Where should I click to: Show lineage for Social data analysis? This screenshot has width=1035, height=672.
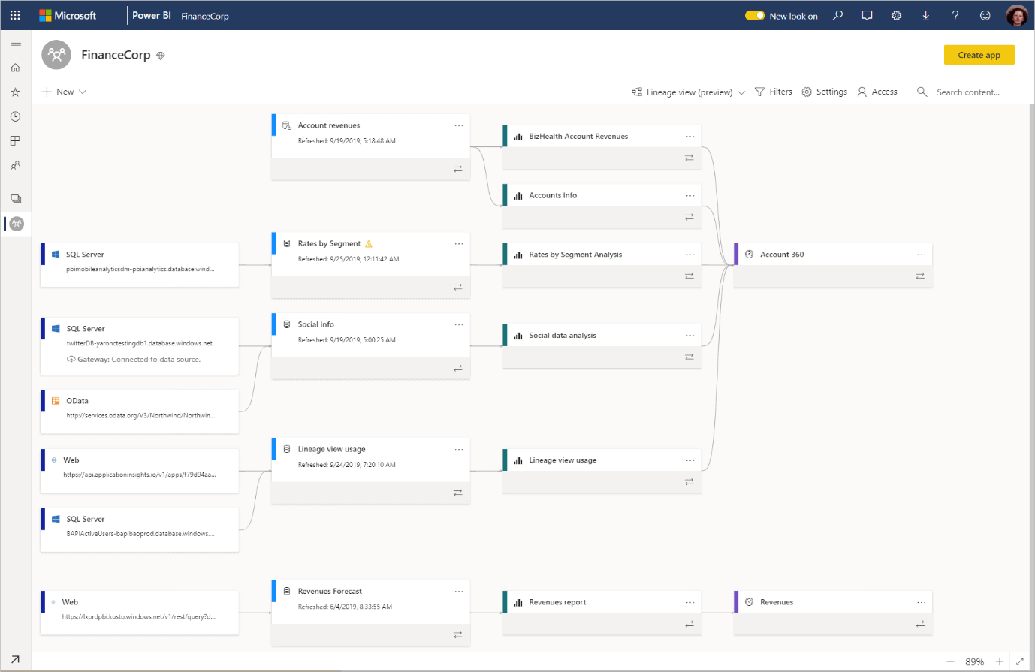click(x=689, y=357)
